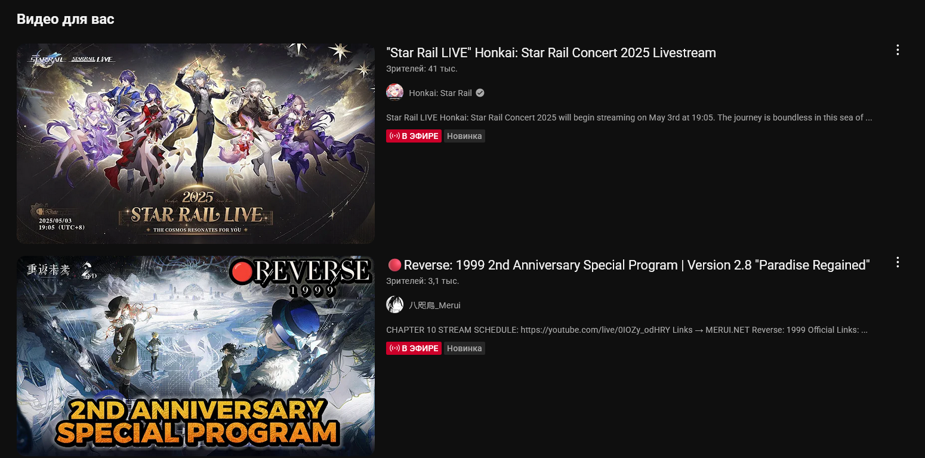Screen dimensions: 925x458
Task: Open the Star Rail LIVE video options menu
Action: (897, 50)
